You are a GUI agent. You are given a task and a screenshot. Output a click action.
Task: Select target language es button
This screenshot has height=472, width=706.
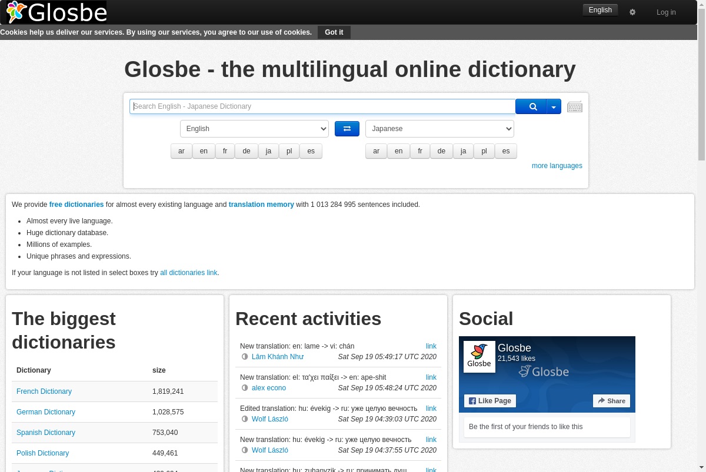pyautogui.click(x=505, y=151)
